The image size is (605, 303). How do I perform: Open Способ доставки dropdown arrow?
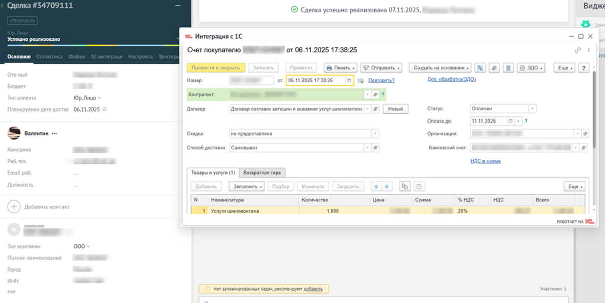[x=368, y=148]
